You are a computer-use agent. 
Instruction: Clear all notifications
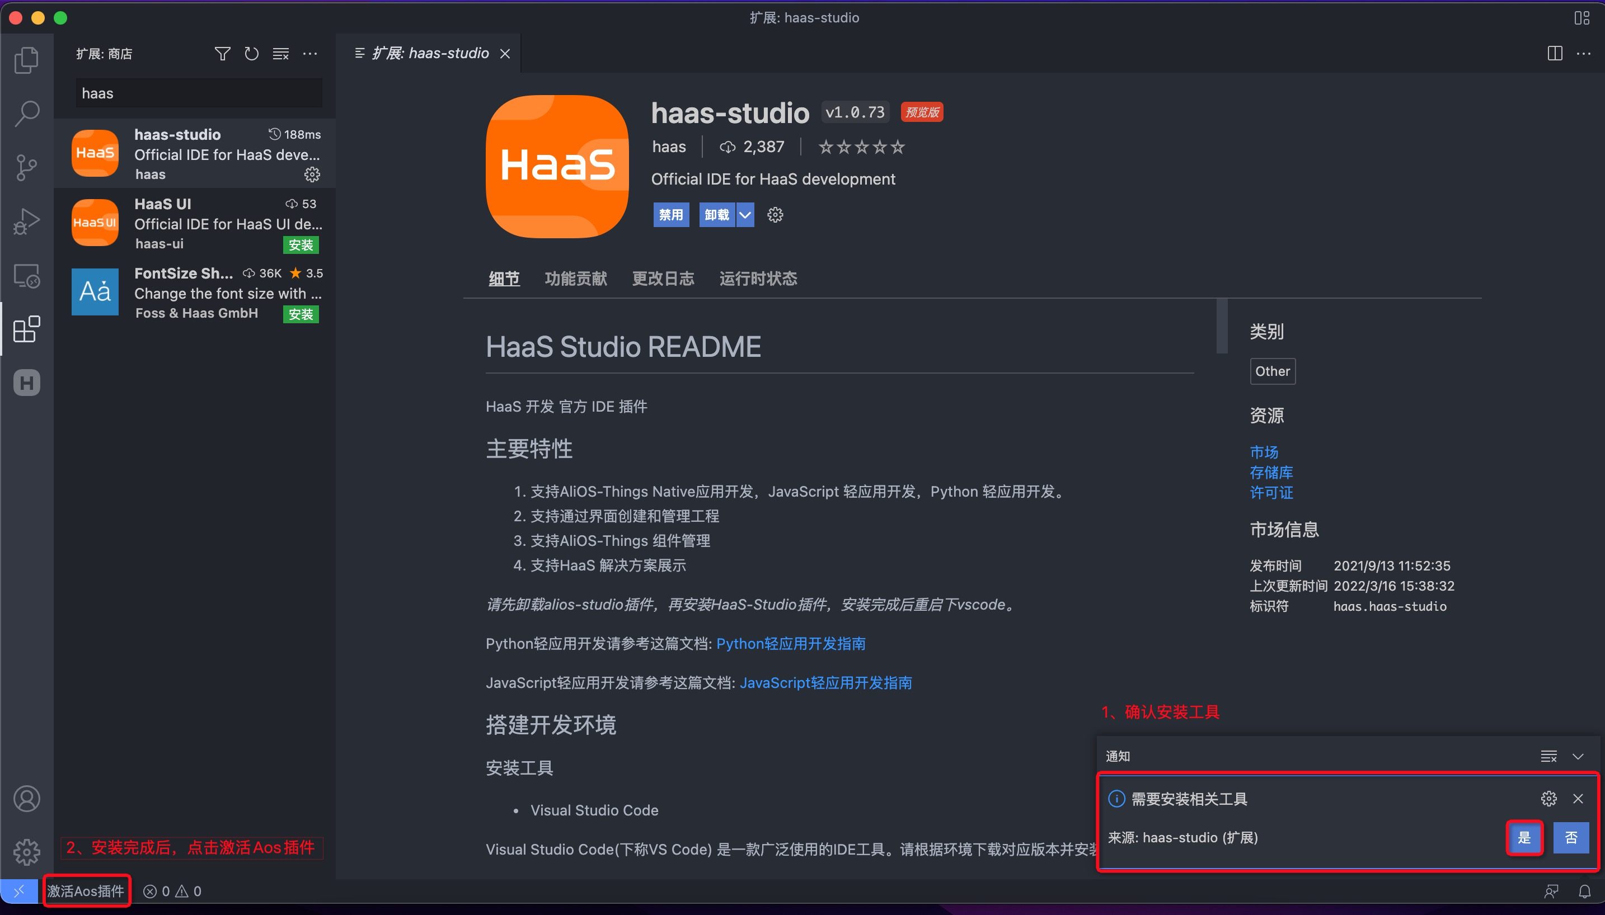tap(1549, 756)
